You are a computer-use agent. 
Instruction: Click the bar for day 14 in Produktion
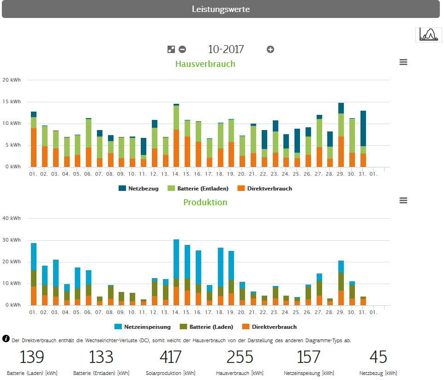176,272
